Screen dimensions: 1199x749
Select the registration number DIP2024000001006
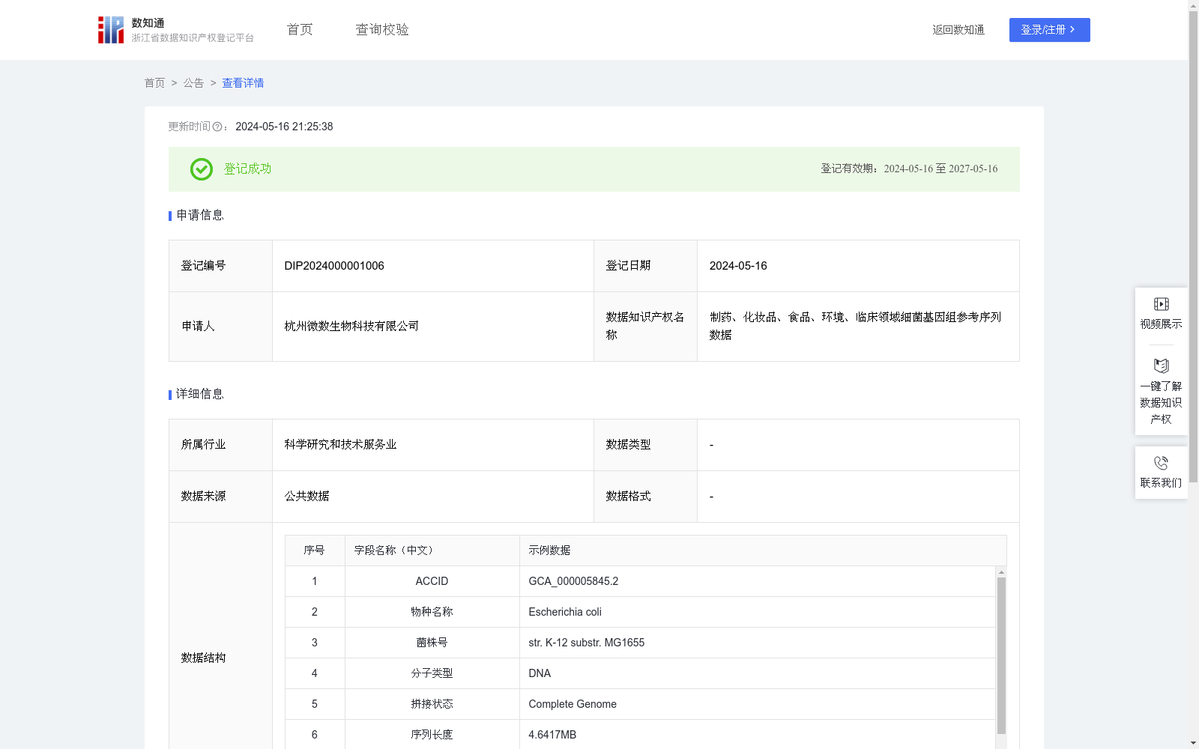coord(334,266)
